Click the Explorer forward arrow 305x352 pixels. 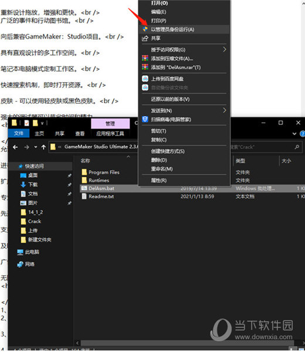(x=26, y=147)
